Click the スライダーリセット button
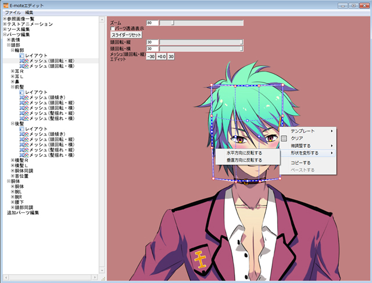Image resolution: width=372 pixels, height=283 pixels. [126, 35]
